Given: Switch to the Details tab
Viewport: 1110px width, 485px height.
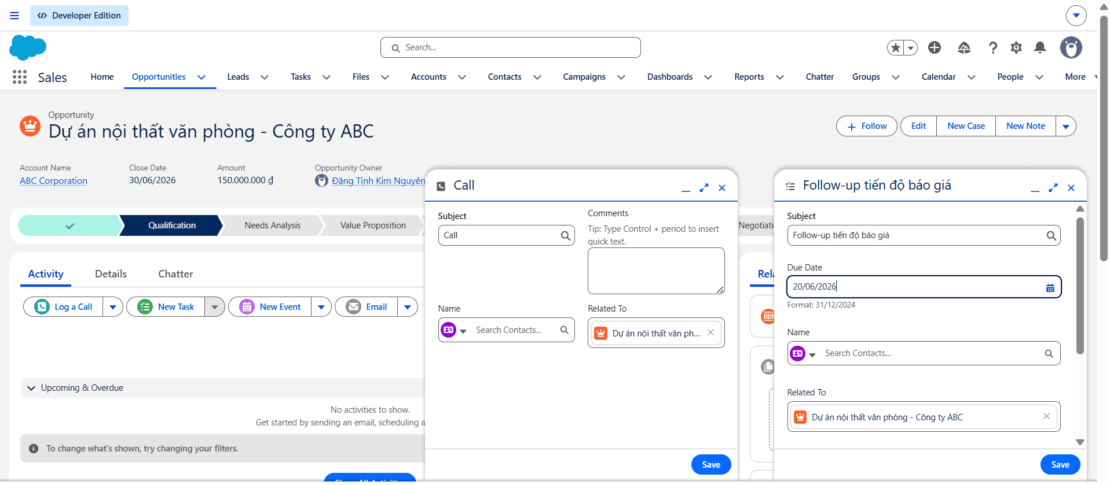Looking at the screenshot, I should tap(111, 274).
